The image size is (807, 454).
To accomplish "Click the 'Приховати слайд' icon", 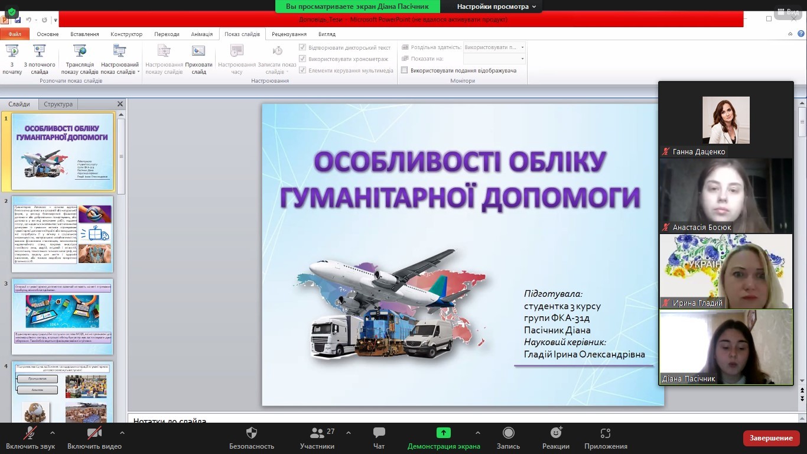I will tap(199, 52).
